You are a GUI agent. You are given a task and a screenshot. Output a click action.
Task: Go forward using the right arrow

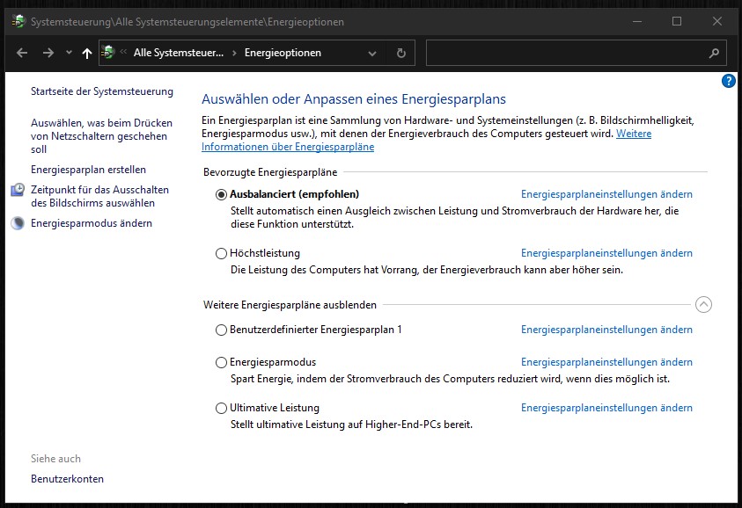click(x=48, y=53)
